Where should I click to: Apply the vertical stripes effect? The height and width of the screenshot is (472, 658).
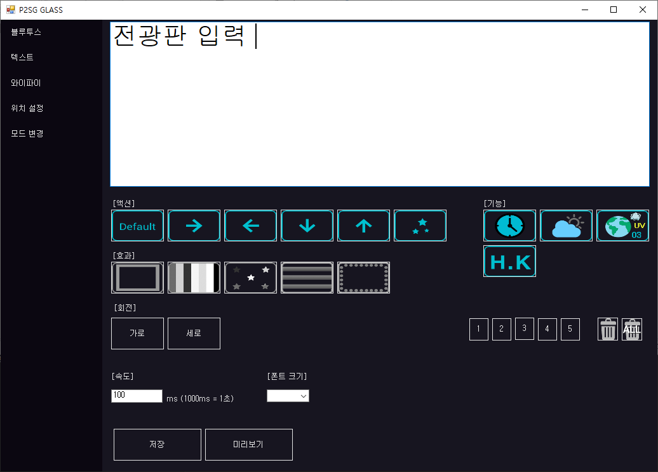pos(194,278)
